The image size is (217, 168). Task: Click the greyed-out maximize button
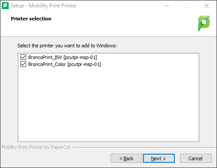187,6
